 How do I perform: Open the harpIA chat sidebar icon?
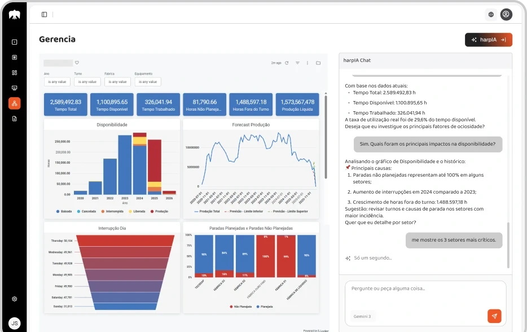point(14,103)
